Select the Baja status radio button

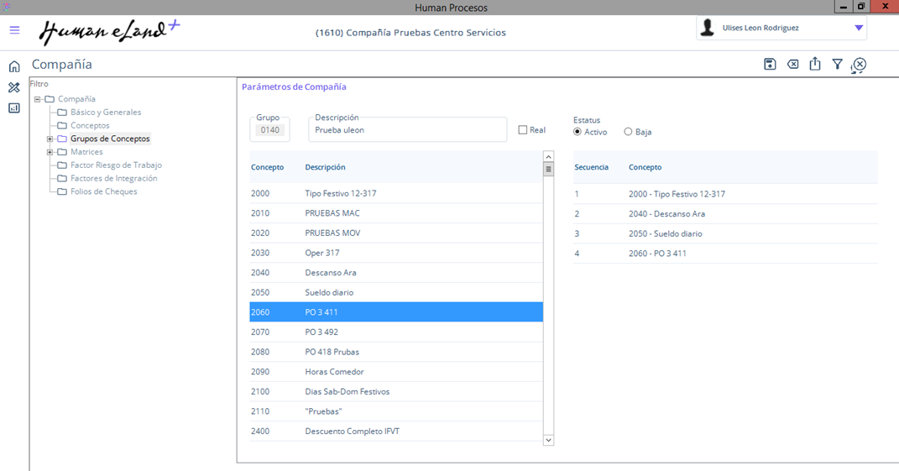[x=628, y=132]
